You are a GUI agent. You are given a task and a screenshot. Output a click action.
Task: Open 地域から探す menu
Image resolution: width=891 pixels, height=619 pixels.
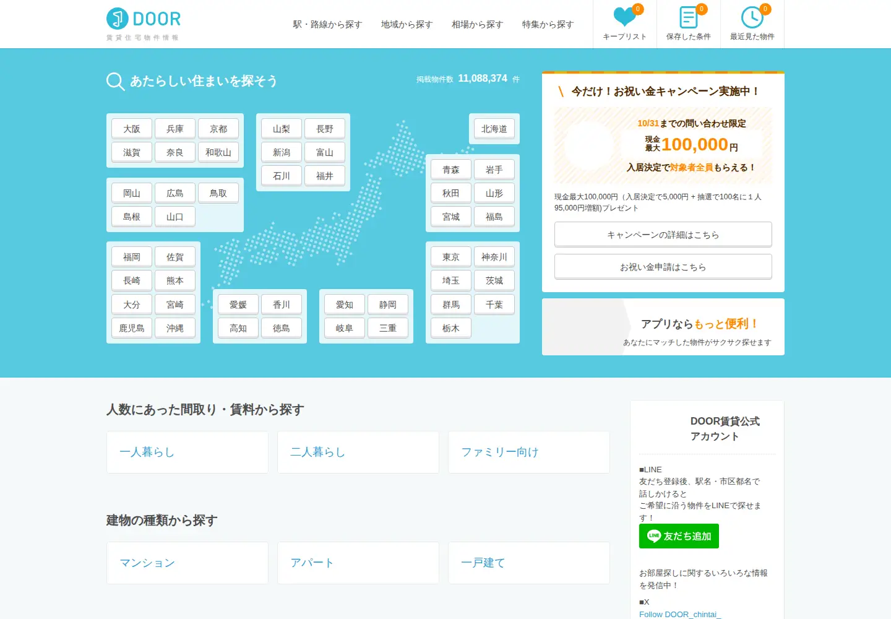(x=407, y=24)
